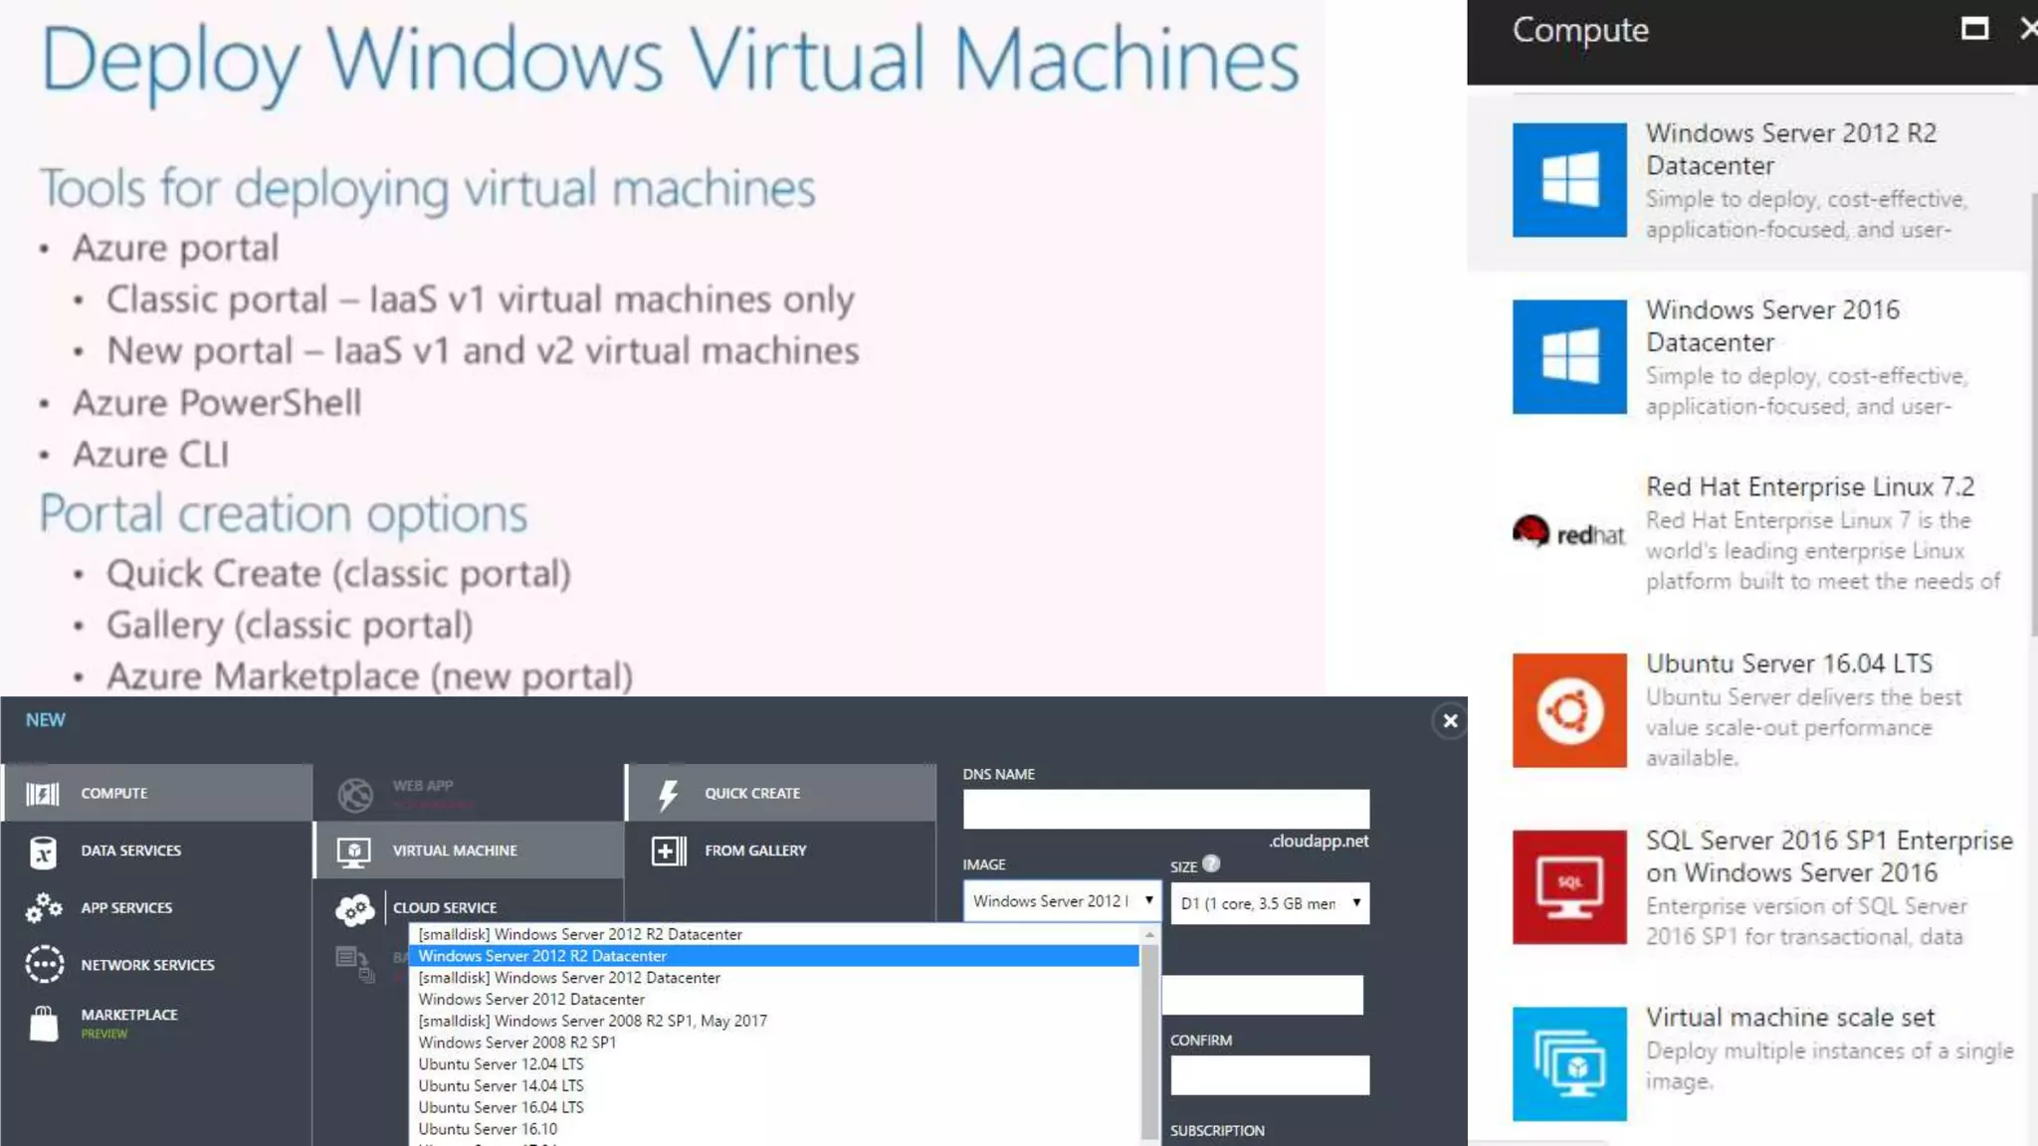The image size is (2038, 1146).
Task: Click the Windows Server 2012 R2 Datacenter icon
Action: 1569,180
